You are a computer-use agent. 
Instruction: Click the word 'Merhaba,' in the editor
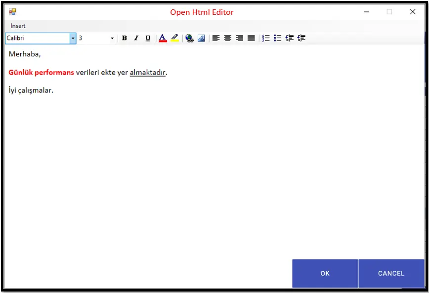25,54
